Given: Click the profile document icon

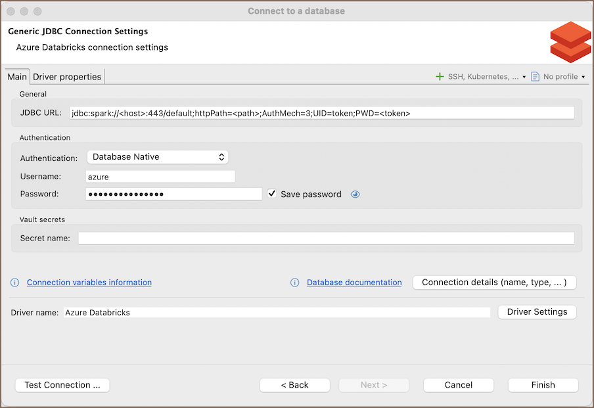Looking at the screenshot, I should (x=535, y=77).
